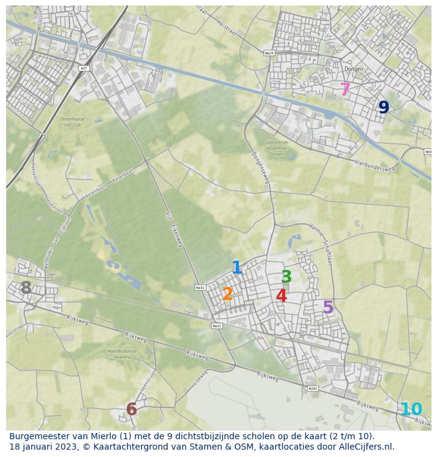Screen dimensions: 437x457
Task: Select the red marker number 4
Action: pos(281,296)
